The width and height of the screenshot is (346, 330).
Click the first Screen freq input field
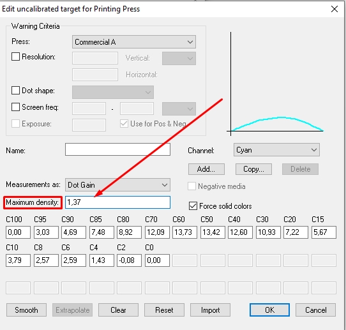click(x=89, y=109)
